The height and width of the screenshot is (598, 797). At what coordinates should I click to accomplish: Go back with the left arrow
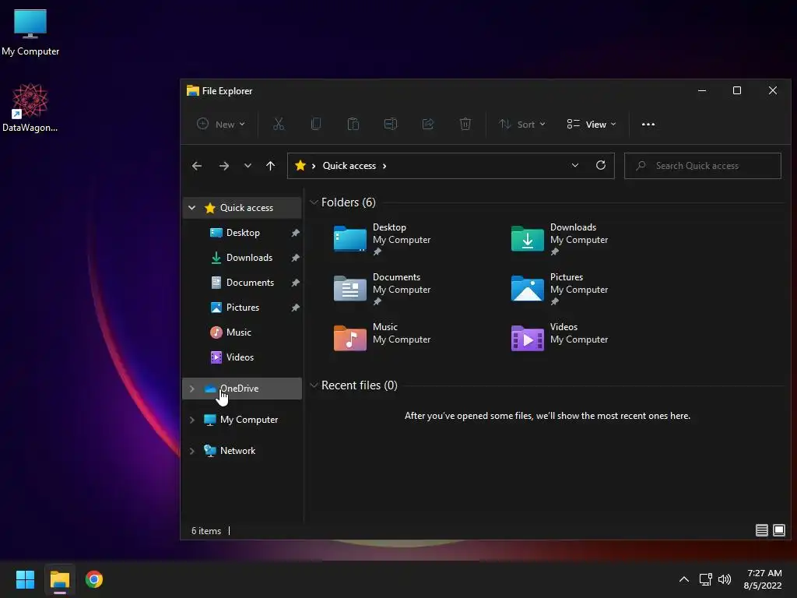click(x=197, y=166)
